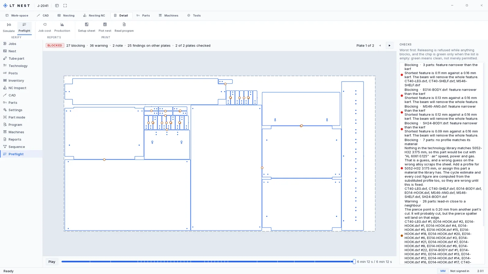Click the Play button
Image resolution: width=488 pixels, height=274 pixels.
coord(52,262)
